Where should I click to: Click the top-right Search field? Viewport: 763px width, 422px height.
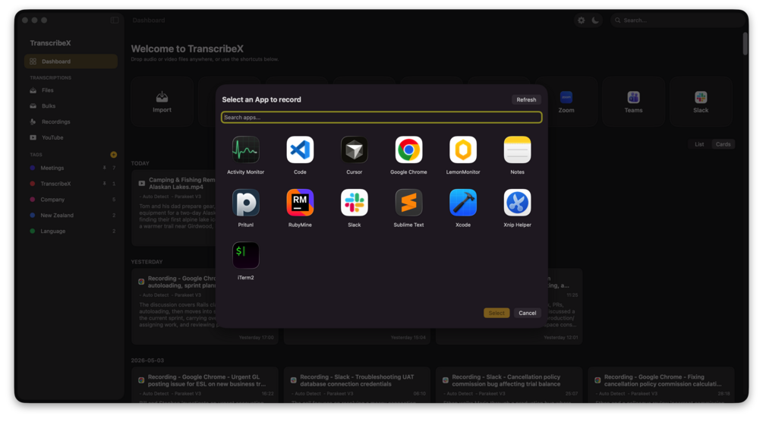tap(677, 20)
